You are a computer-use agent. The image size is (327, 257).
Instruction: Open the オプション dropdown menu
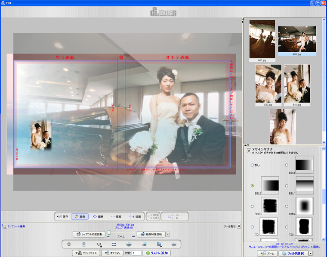[x=112, y=253]
